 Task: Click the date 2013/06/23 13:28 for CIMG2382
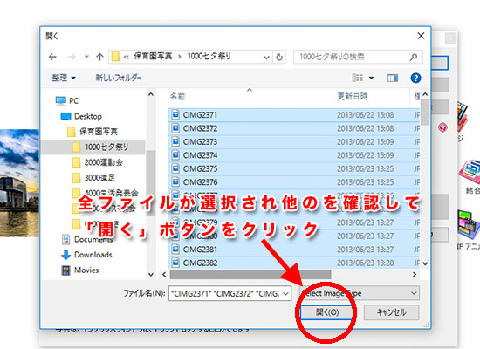[365, 263]
